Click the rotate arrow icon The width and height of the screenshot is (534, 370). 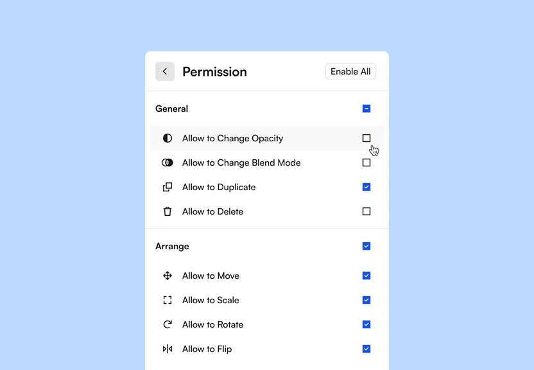(x=168, y=324)
